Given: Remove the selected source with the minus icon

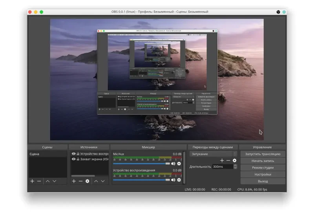Looking at the screenshot, I should click(x=80, y=181).
